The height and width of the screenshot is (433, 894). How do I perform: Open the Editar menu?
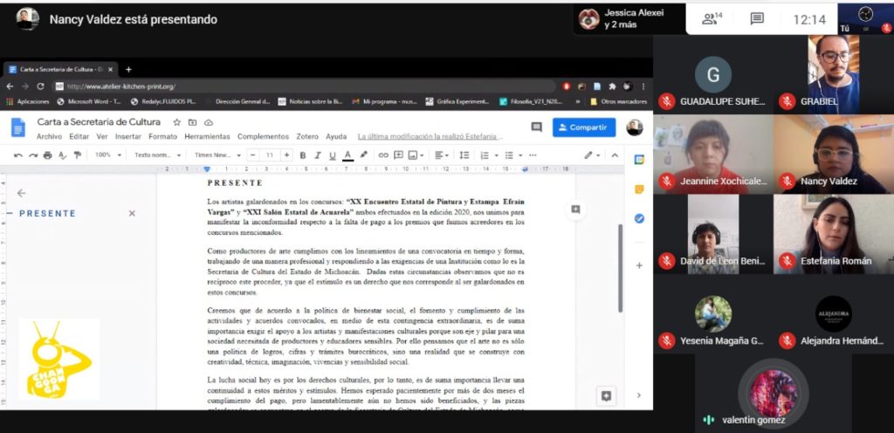click(x=79, y=137)
